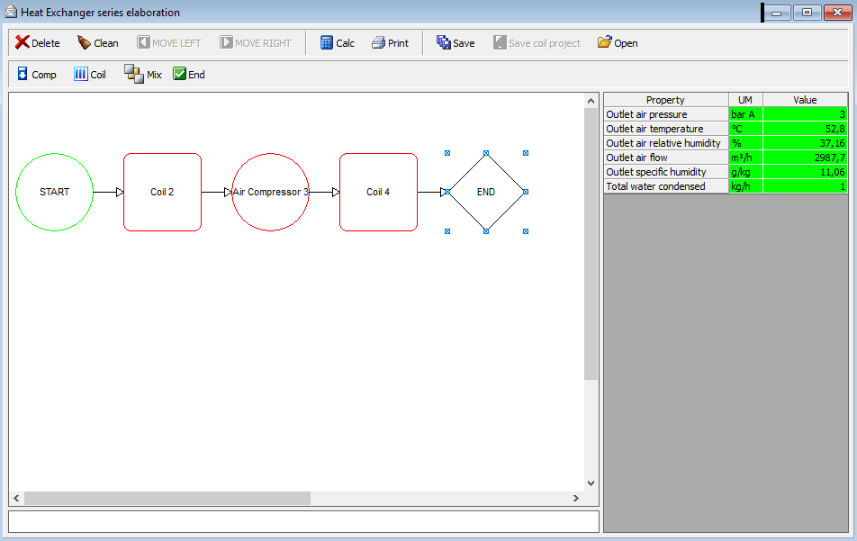Select the Air Compressor 3 node
Viewport: 857px width, 541px height.
[271, 192]
